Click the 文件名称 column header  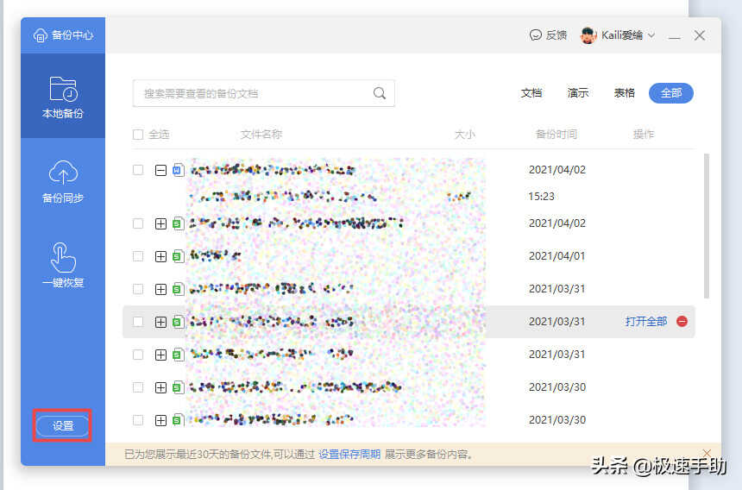(261, 135)
